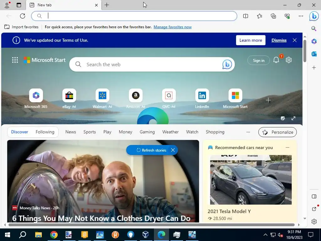Open the News feed tab
321x241 pixels.
point(71,132)
